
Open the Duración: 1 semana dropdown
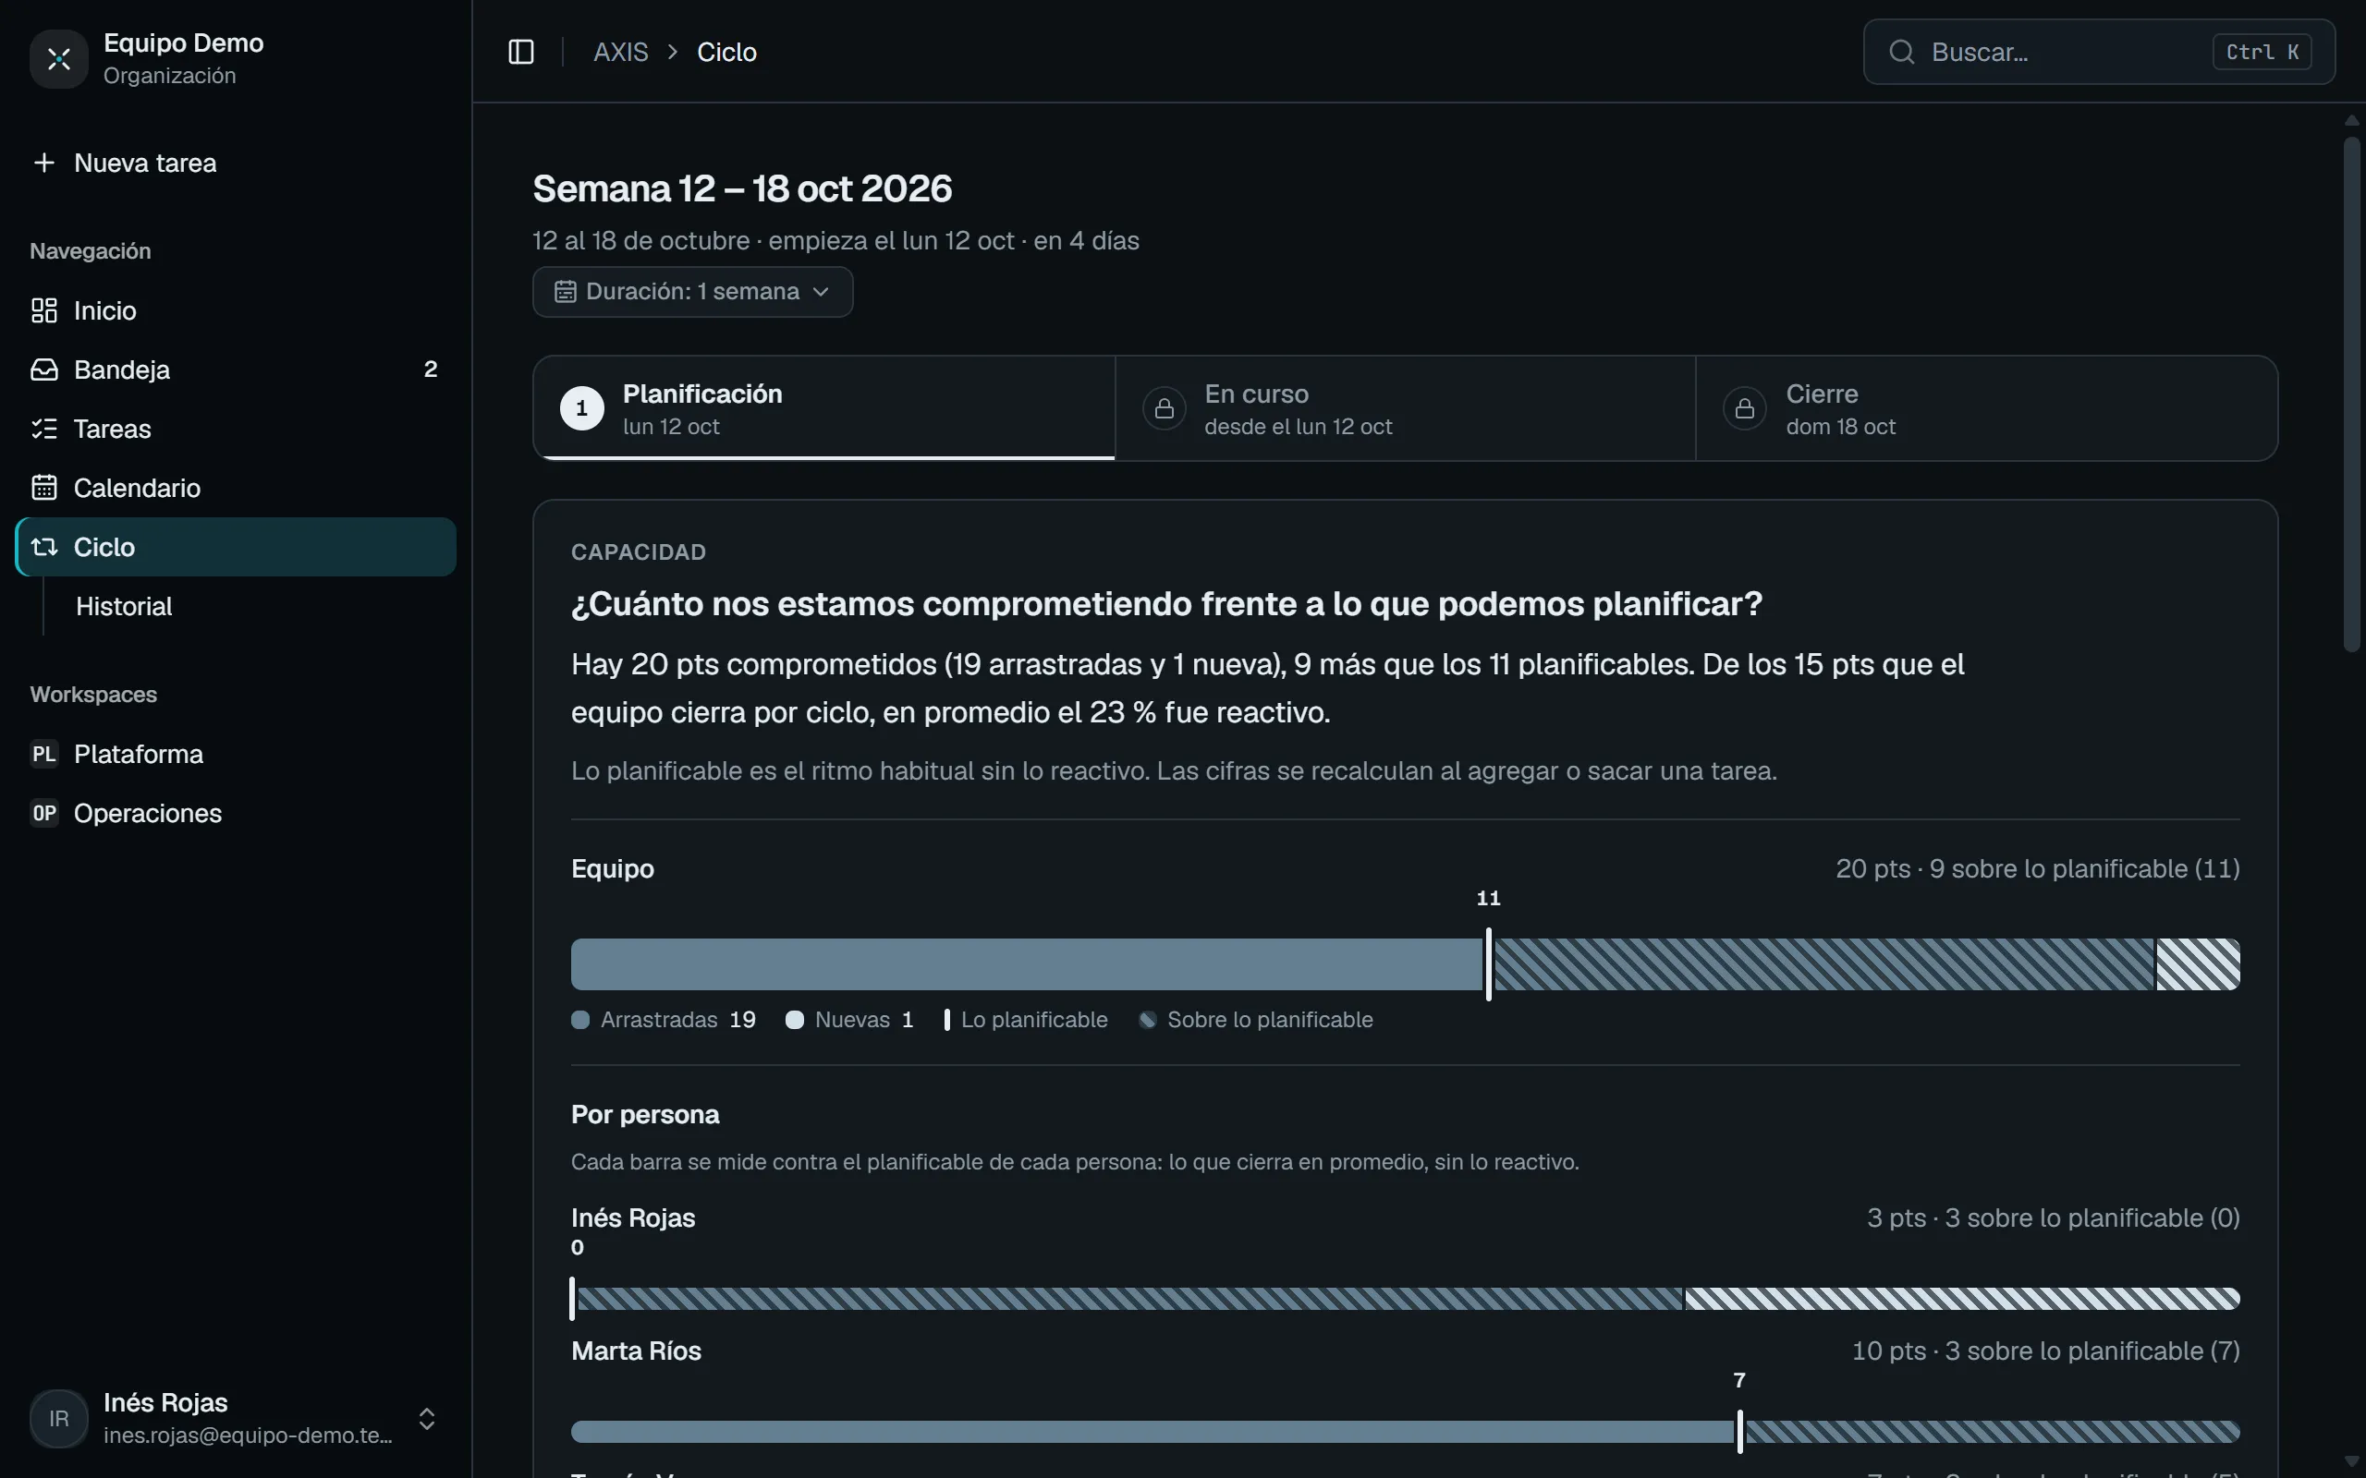[x=692, y=292]
